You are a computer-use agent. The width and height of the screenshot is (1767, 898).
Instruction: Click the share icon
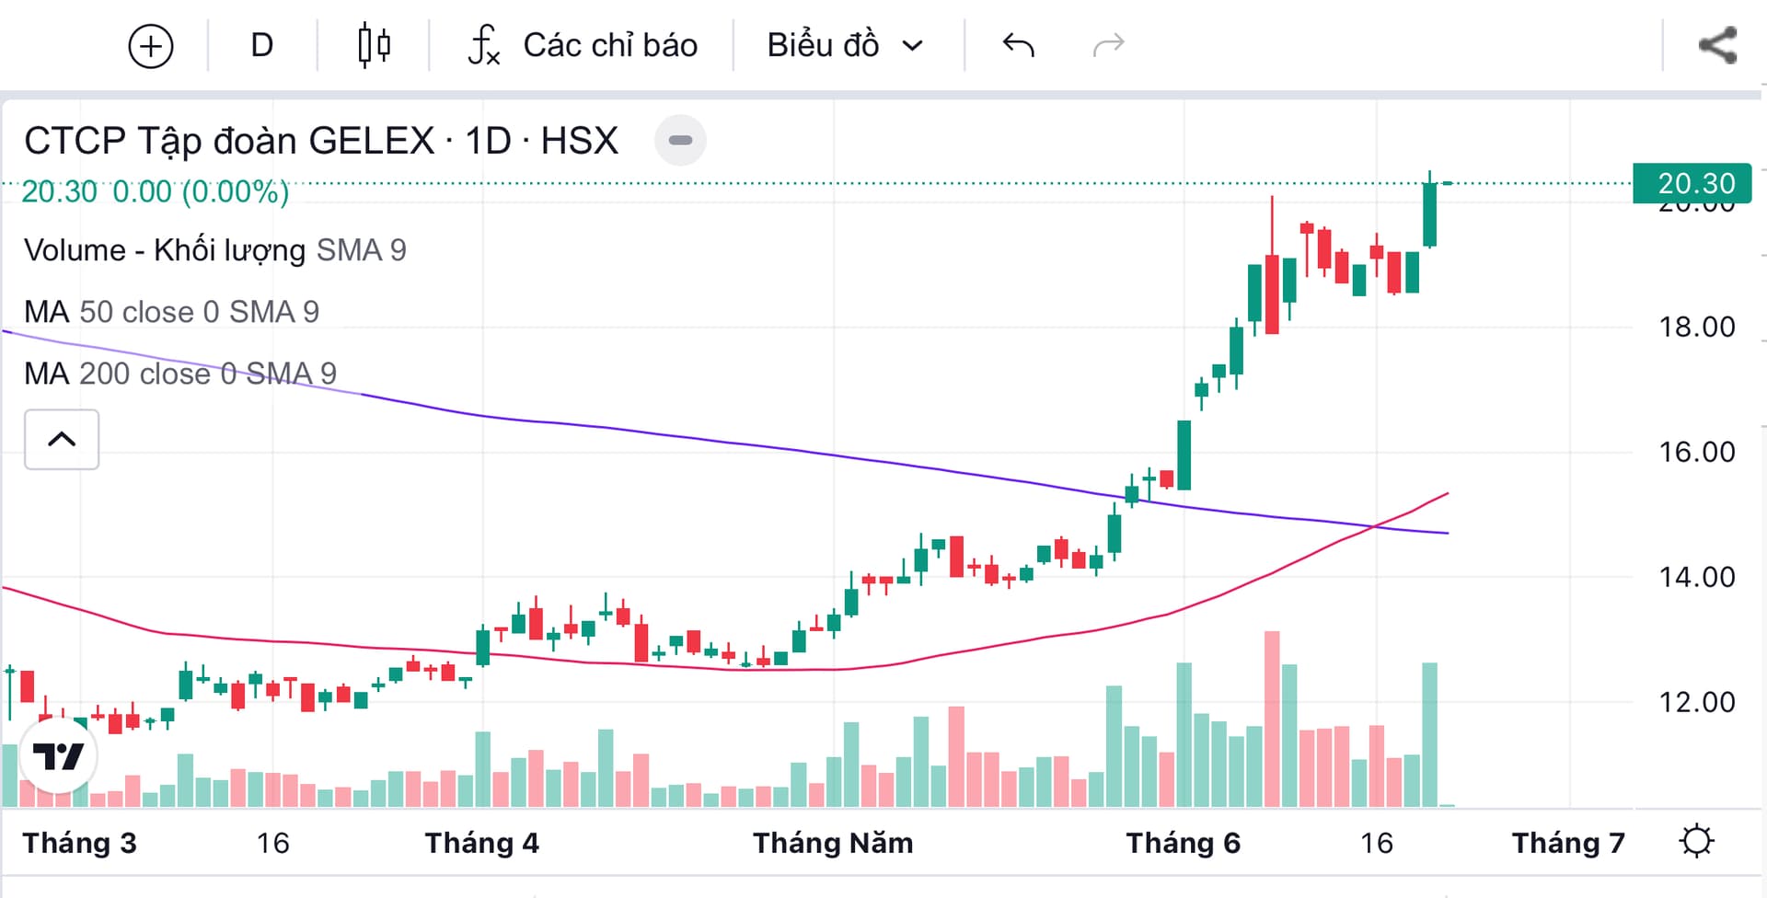pyautogui.click(x=1717, y=46)
